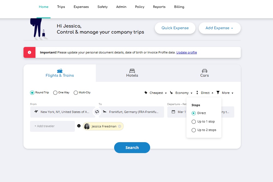
Task: Remove Jessica Freedman from travelers
Action: click(x=120, y=126)
